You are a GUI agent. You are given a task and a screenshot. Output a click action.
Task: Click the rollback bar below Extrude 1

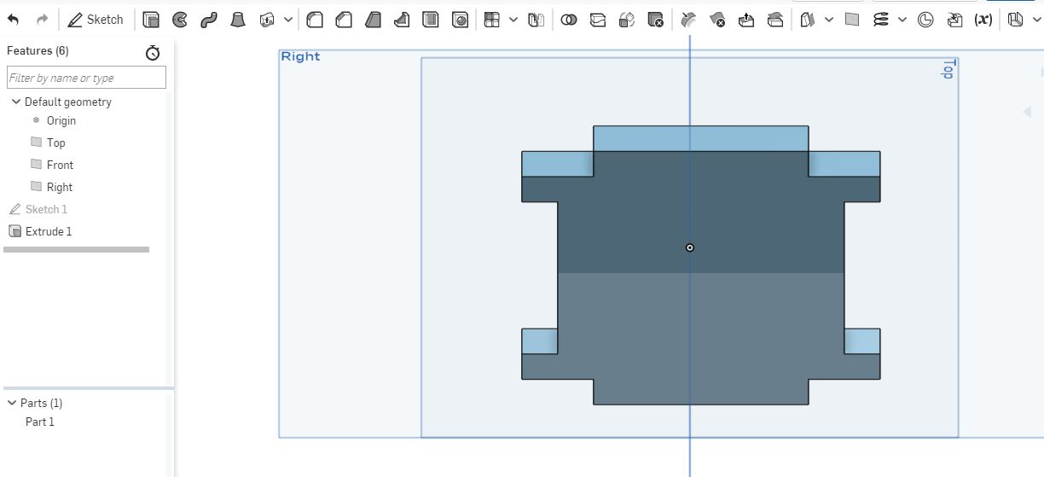pos(76,250)
